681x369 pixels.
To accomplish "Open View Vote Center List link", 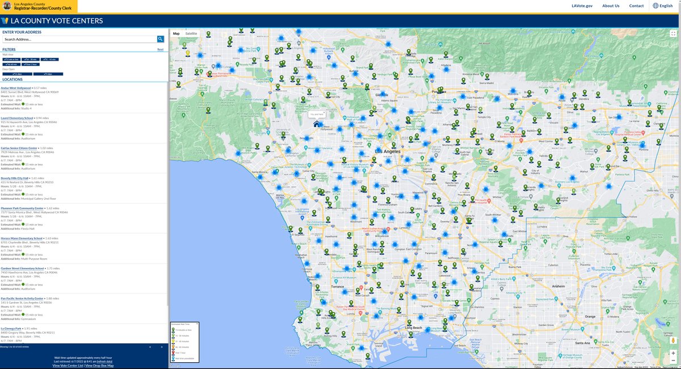I will [68, 366].
